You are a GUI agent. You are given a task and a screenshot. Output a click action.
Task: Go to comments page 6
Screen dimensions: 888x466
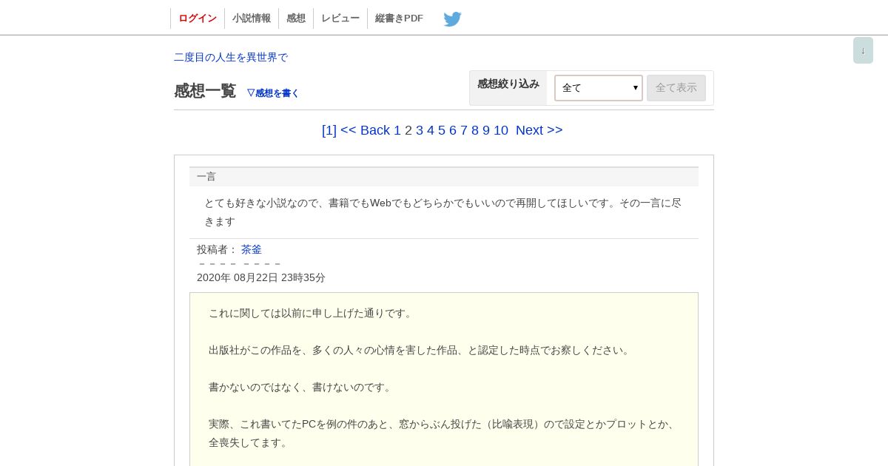pyautogui.click(x=453, y=130)
